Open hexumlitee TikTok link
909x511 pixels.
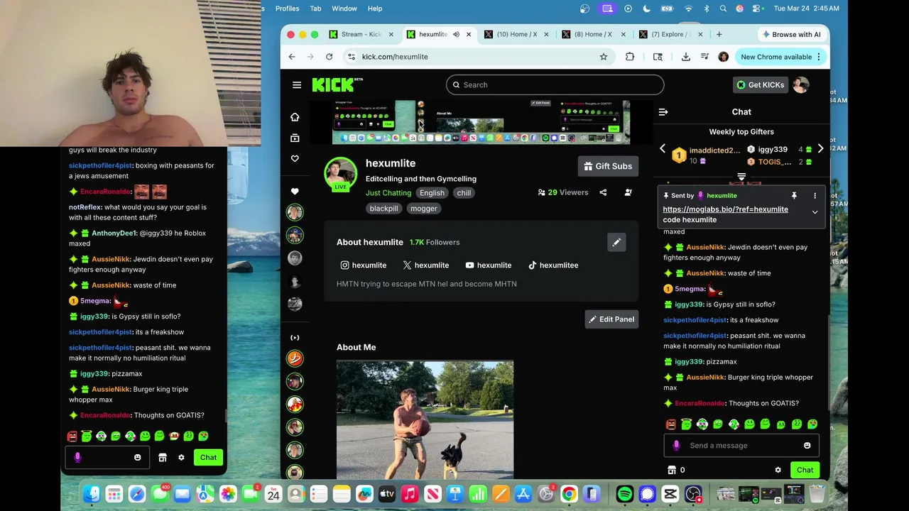553,265
